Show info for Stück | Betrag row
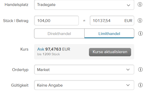Viewport: 148px width, 98px height. pyautogui.click(x=140, y=20)
